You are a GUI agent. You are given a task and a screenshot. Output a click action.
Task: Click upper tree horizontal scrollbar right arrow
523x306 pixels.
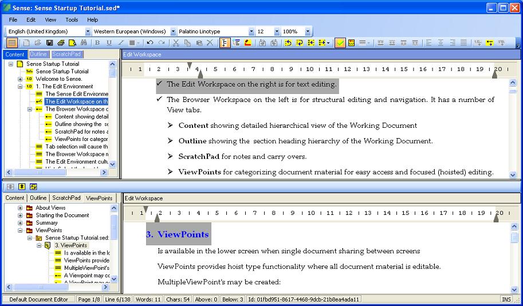104,172
